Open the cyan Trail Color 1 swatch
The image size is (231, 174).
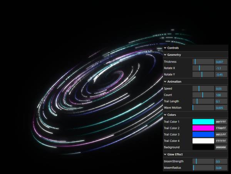(203, 121)
